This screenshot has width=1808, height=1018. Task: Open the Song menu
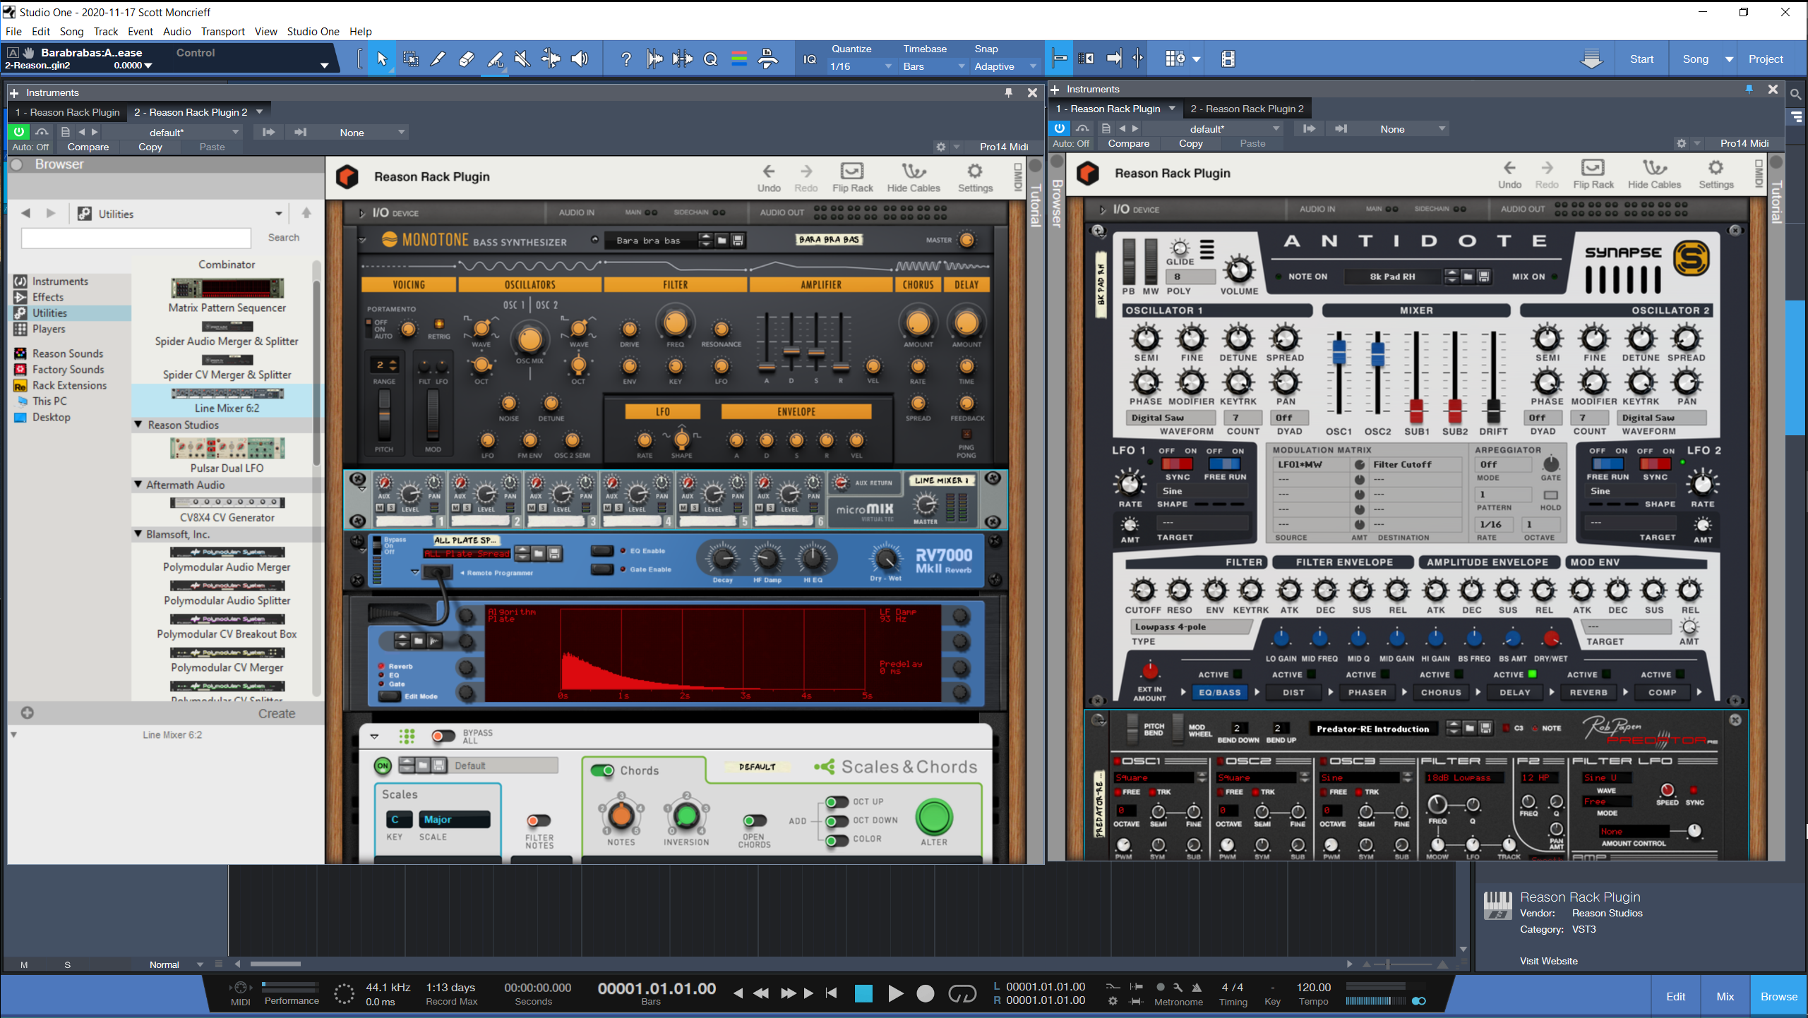[71, 31]
